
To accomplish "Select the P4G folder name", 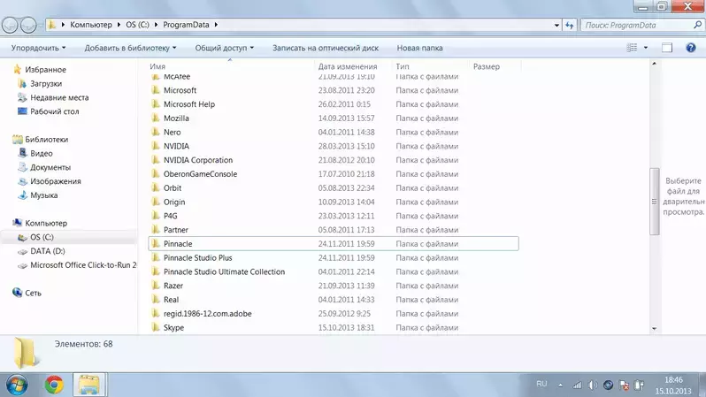I will point(171,216).
